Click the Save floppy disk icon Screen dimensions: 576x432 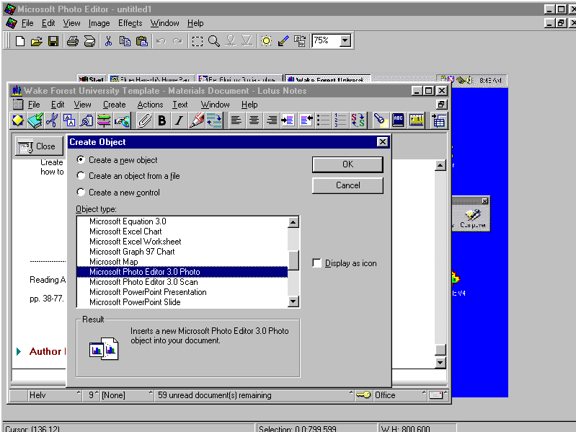pos(53,41)
